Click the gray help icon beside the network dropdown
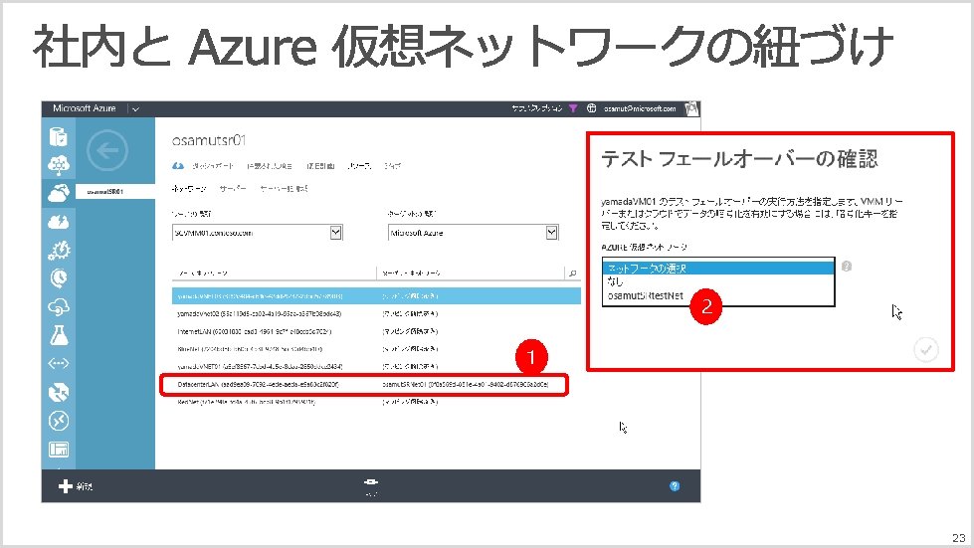 (846, 267)
